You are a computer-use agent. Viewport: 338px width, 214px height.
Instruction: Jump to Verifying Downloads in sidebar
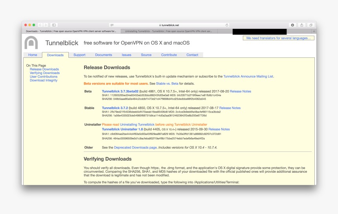coord(45,73)
